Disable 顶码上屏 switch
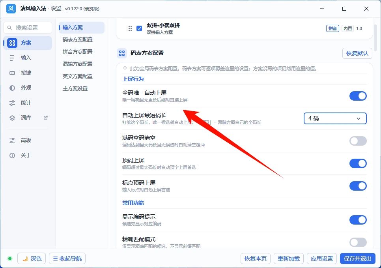 358,163
